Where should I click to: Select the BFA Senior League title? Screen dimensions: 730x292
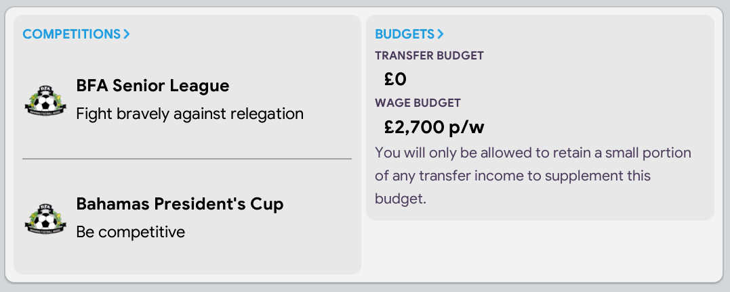tap(153, 86)
